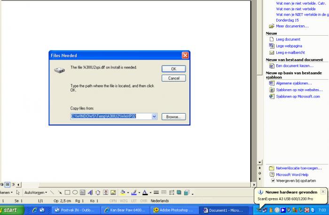Create a Leeg document
Image resolution: width=329 pixels, height=215 pixels.
click(288, 39)
